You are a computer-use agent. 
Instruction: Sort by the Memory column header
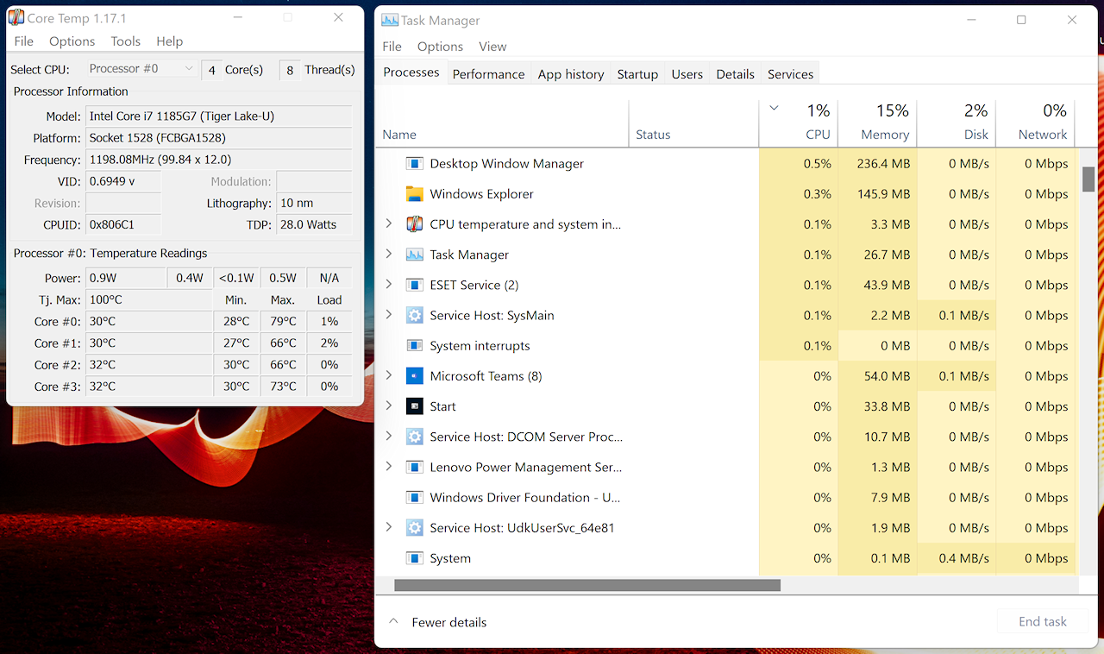tap(876, 123)
